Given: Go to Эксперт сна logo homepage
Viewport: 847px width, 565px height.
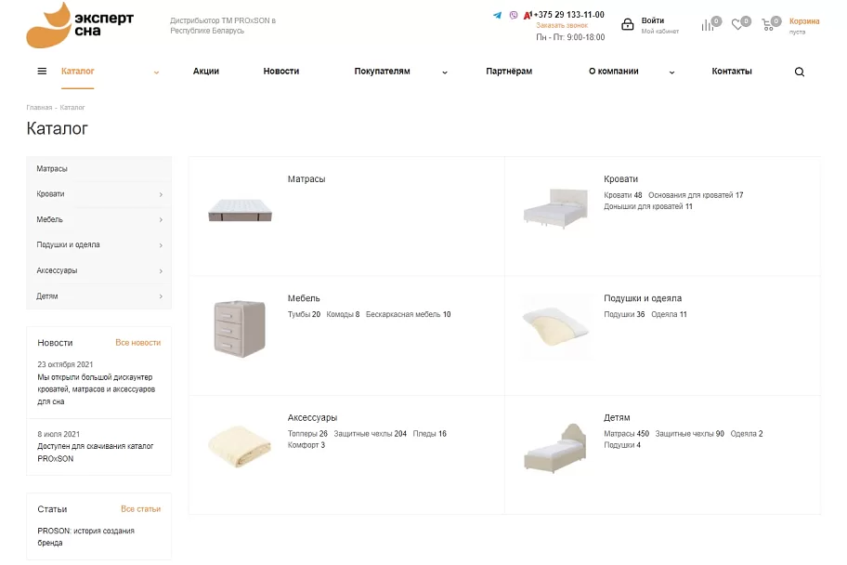Looking at the screenshot, I should tap(80, 25).
